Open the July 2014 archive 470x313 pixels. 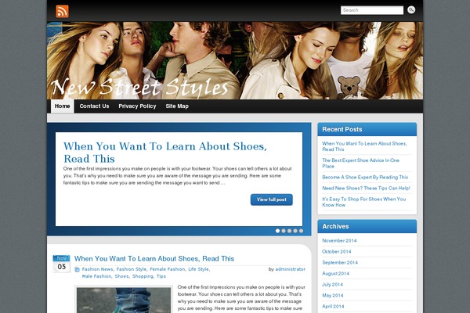332,285
